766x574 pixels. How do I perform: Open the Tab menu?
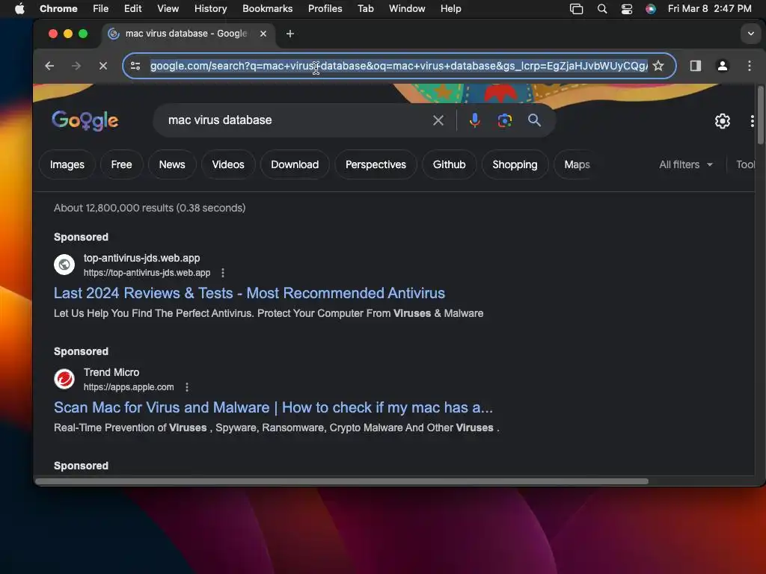coord(365,9)
